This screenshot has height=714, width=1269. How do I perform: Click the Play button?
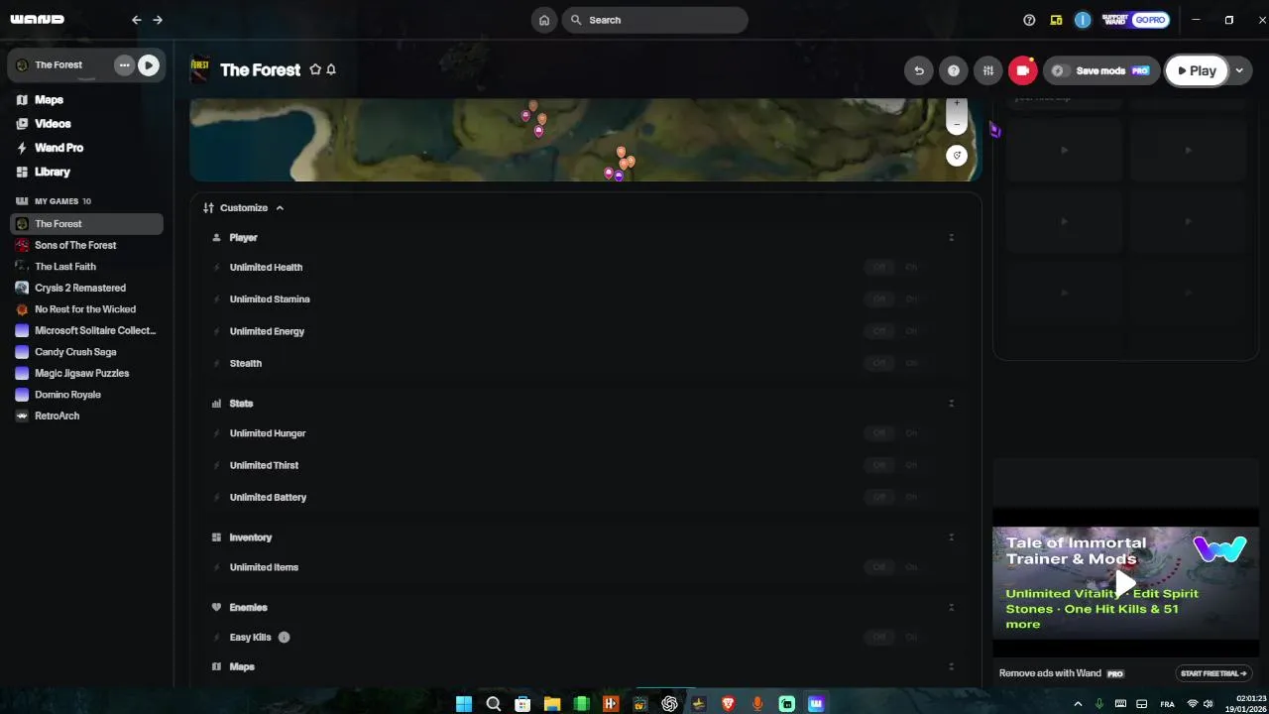[1197, 70]
